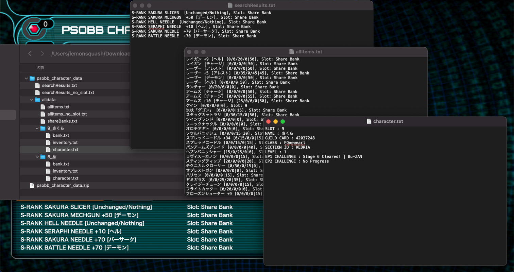Click 'SECTION ID : REDRIA' line

click(x=288, y=147)
